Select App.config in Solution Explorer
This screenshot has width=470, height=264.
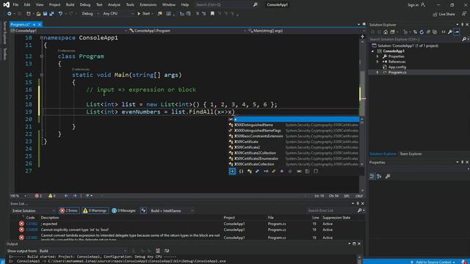coord(397,67)
